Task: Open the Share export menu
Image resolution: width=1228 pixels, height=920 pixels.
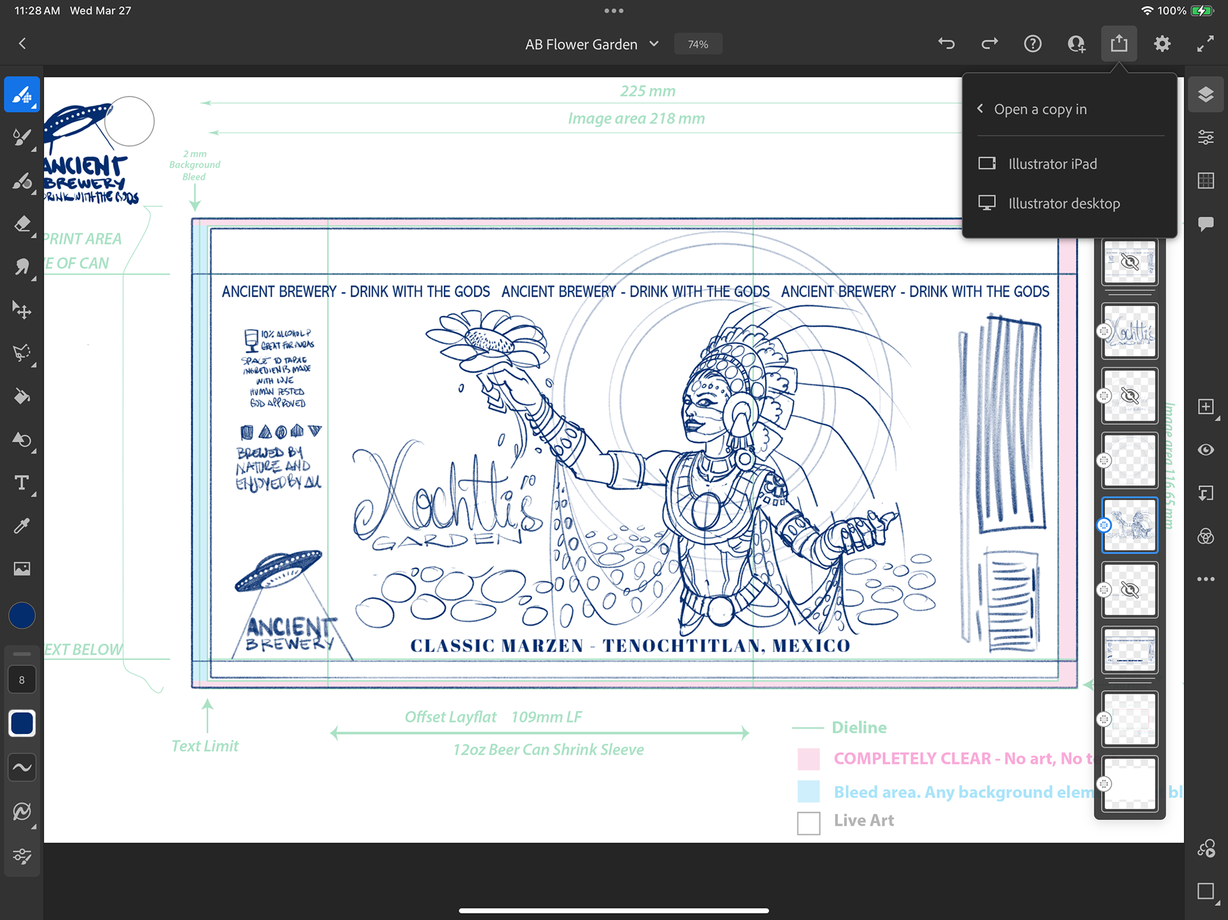Action: click(x=1119, y=43)
